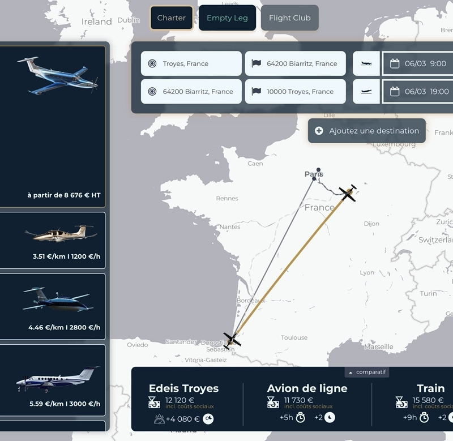Toggle the second leg plane icon
The image size is (453, 441).
[366, 92]
